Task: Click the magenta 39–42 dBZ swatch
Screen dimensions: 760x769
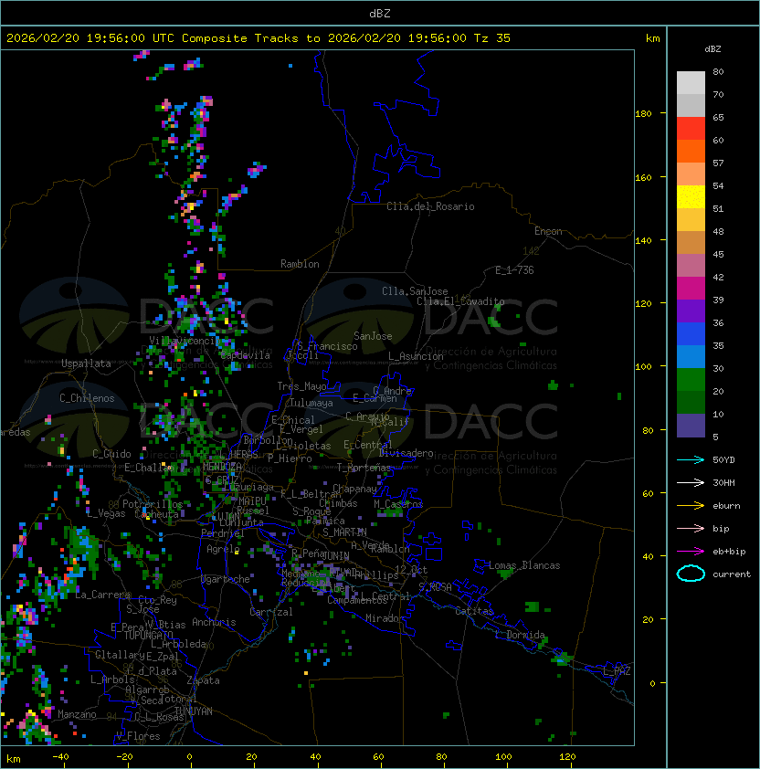Action: pos(691,288)
